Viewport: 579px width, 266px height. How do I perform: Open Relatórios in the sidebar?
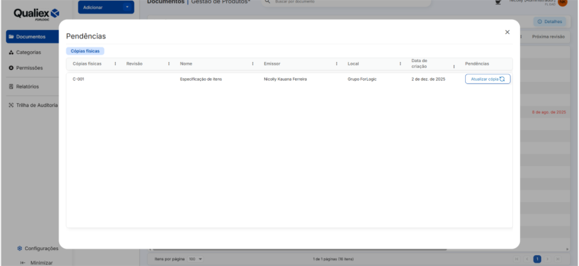click(27, 87)
